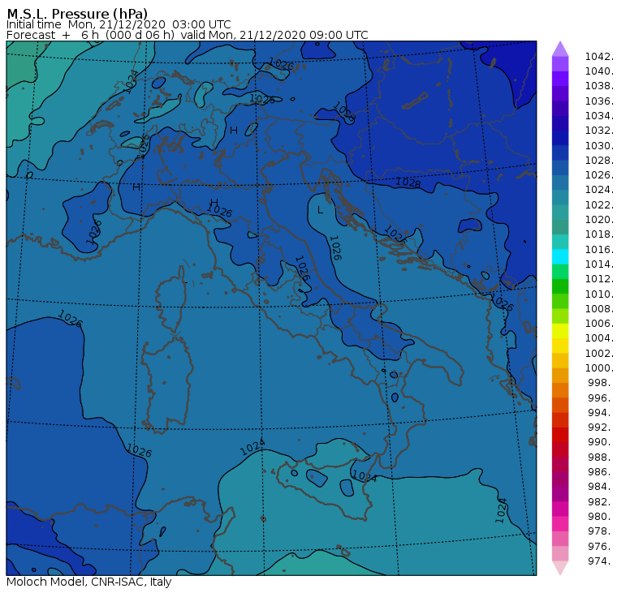Click the 1000. legend value

[599, 368]
